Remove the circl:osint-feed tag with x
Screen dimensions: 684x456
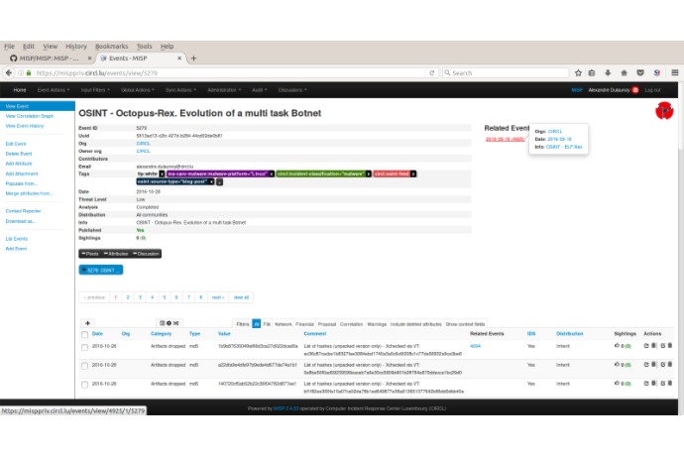coord(413,173)
